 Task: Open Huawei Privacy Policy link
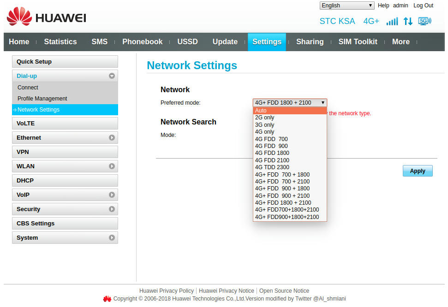click(167, 291)
